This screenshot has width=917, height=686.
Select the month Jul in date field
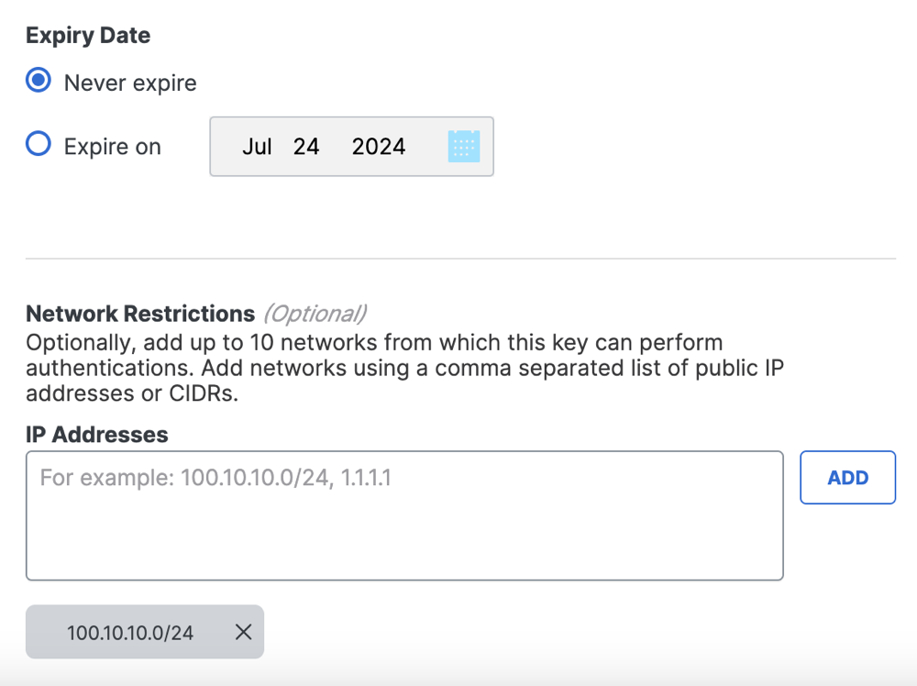(257, 146)
